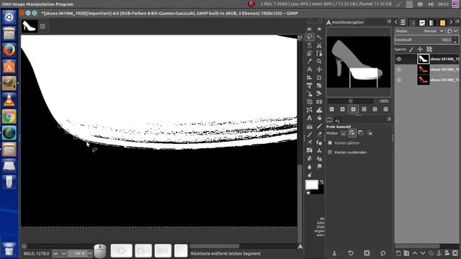The image size is (461, 259).
Task: Select the Paintbrush tool
Action: (x=309, y=135)
